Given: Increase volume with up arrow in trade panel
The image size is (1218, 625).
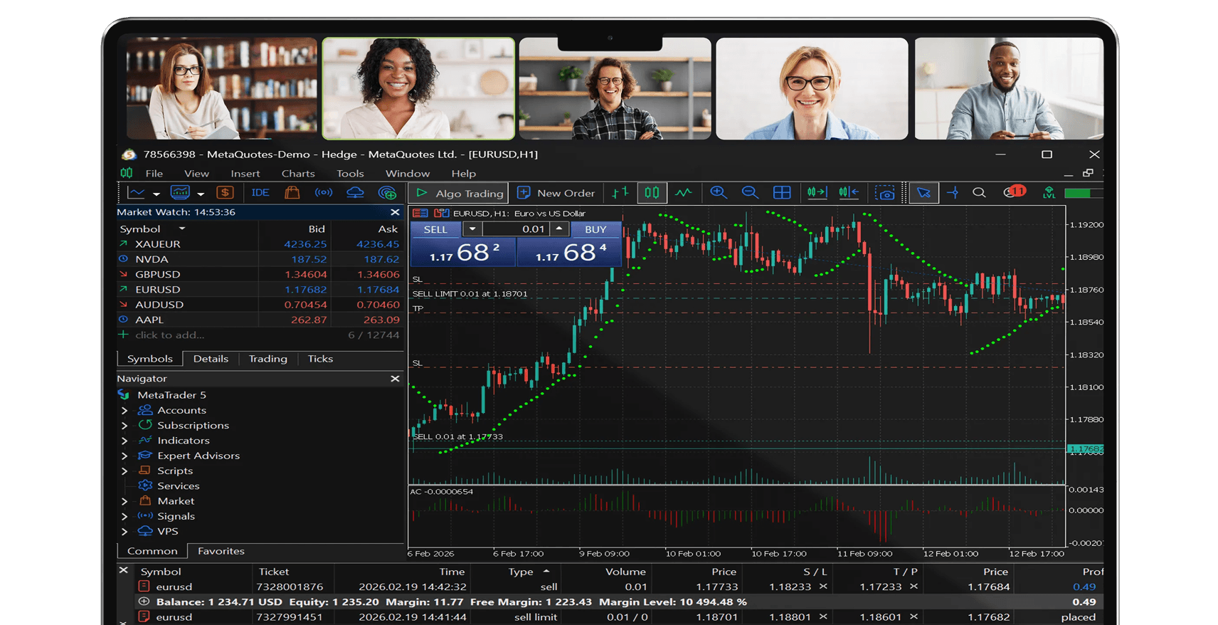Looking at the screenshot, I should pos(560,229).
